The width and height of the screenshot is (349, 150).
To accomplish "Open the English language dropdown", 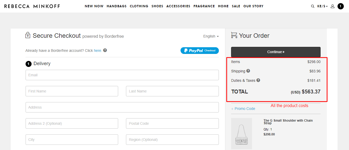I will (211, 36).
